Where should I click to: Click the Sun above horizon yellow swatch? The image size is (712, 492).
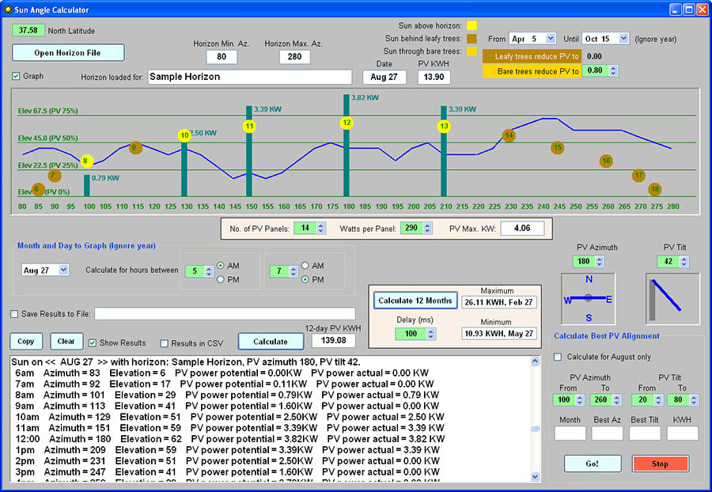(472, 25)
